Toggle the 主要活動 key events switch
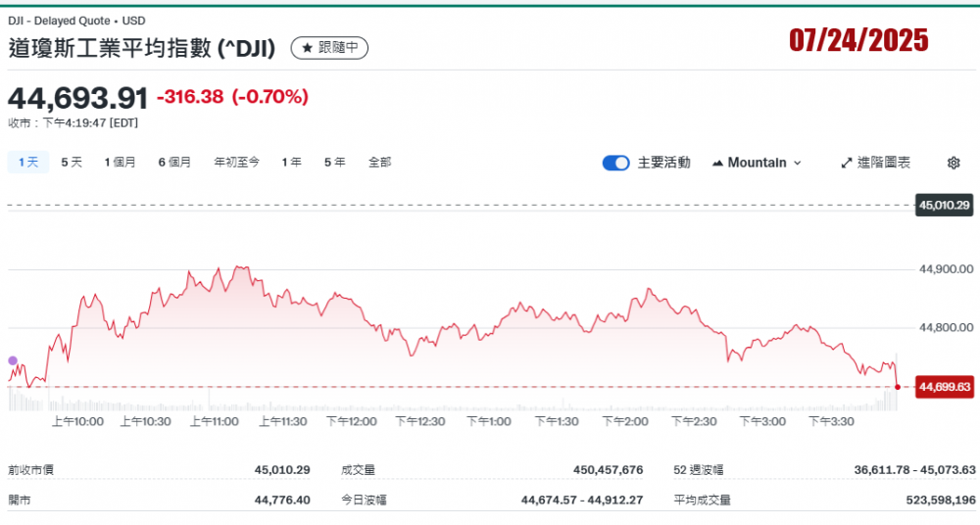Image resolution: width=980 pixels, height=525 pixels. 615,163
